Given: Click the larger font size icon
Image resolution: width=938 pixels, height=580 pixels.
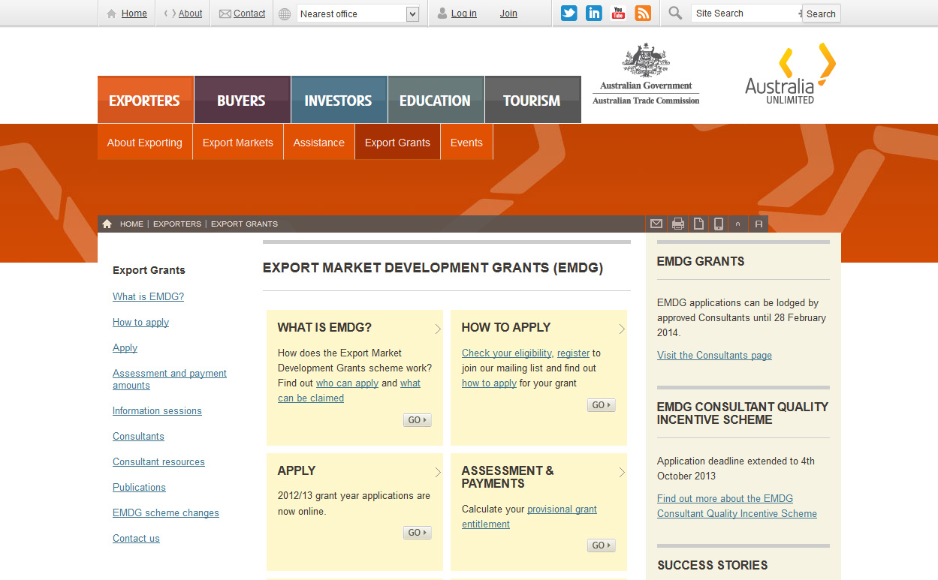Looking at the screenshot, I should click(759, 224).
